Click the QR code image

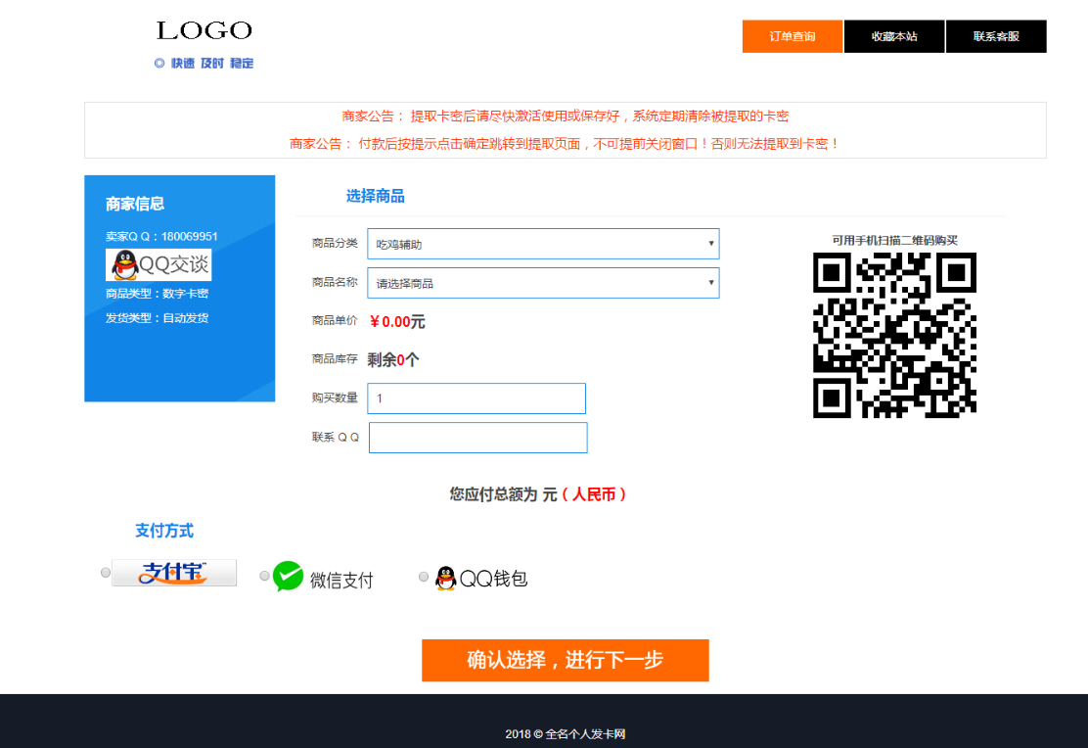[x=894, y=335]
